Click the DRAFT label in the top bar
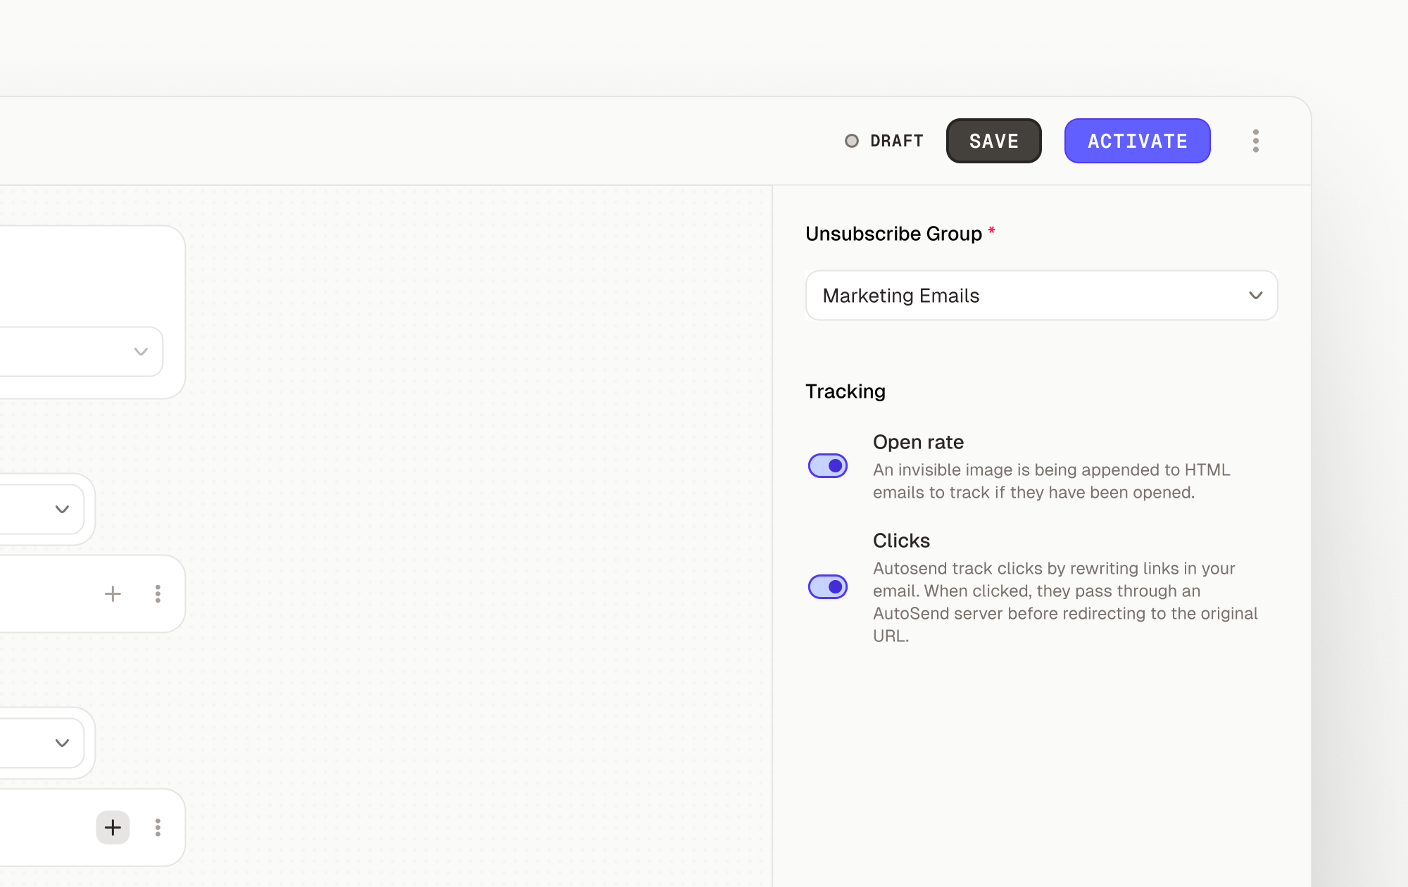The height and width of the screenshot is (887, 1408). tap(896, 141)
